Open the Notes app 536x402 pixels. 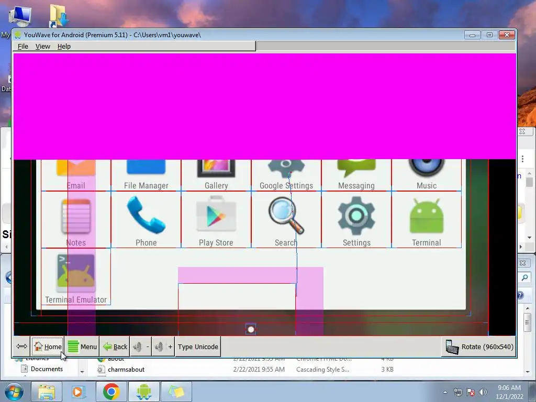coord(76,216)
